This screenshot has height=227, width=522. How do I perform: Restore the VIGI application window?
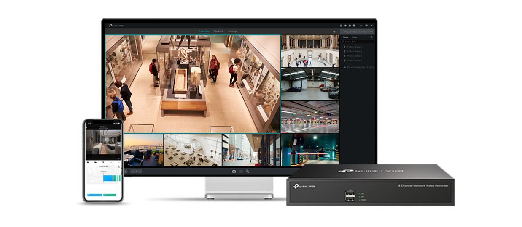[366, 26]
